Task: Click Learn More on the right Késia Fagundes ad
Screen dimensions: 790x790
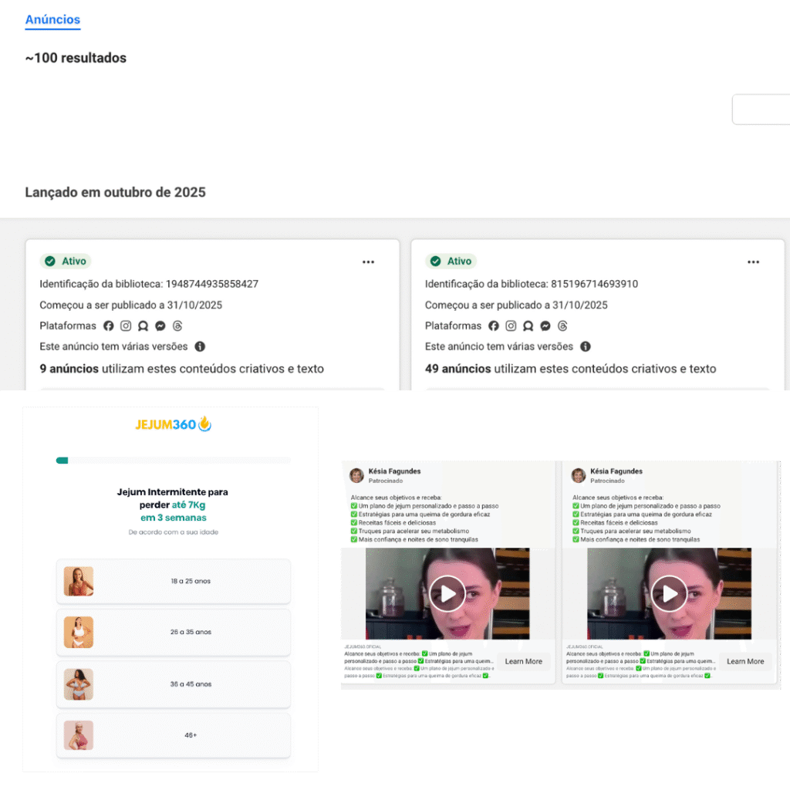Action: tap(745, 661)
